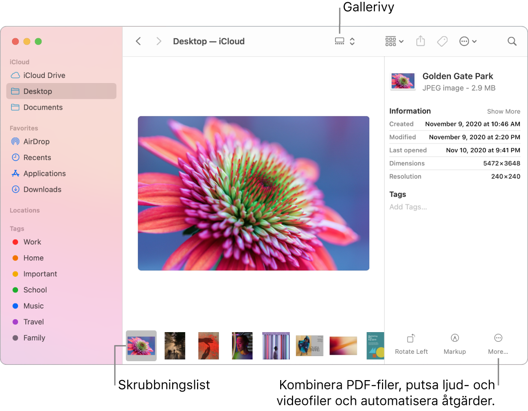Click the Markup button
The image size is (528, 411).
click(x=455, y=344)
